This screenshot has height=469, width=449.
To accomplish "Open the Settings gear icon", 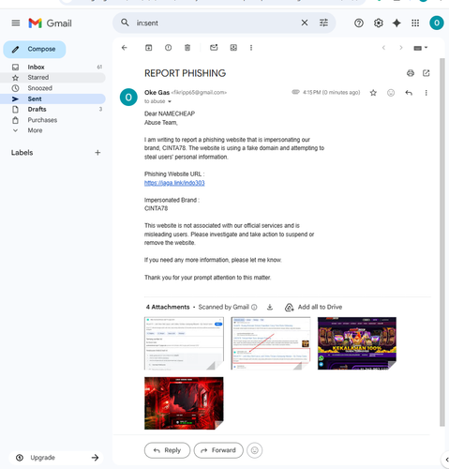I will 378,23.
